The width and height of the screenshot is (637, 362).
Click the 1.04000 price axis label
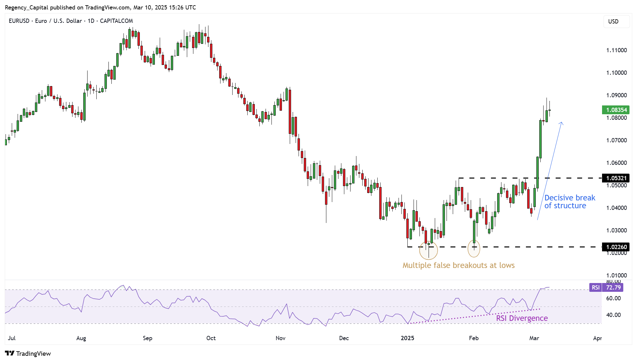click(x=616, y=208)
